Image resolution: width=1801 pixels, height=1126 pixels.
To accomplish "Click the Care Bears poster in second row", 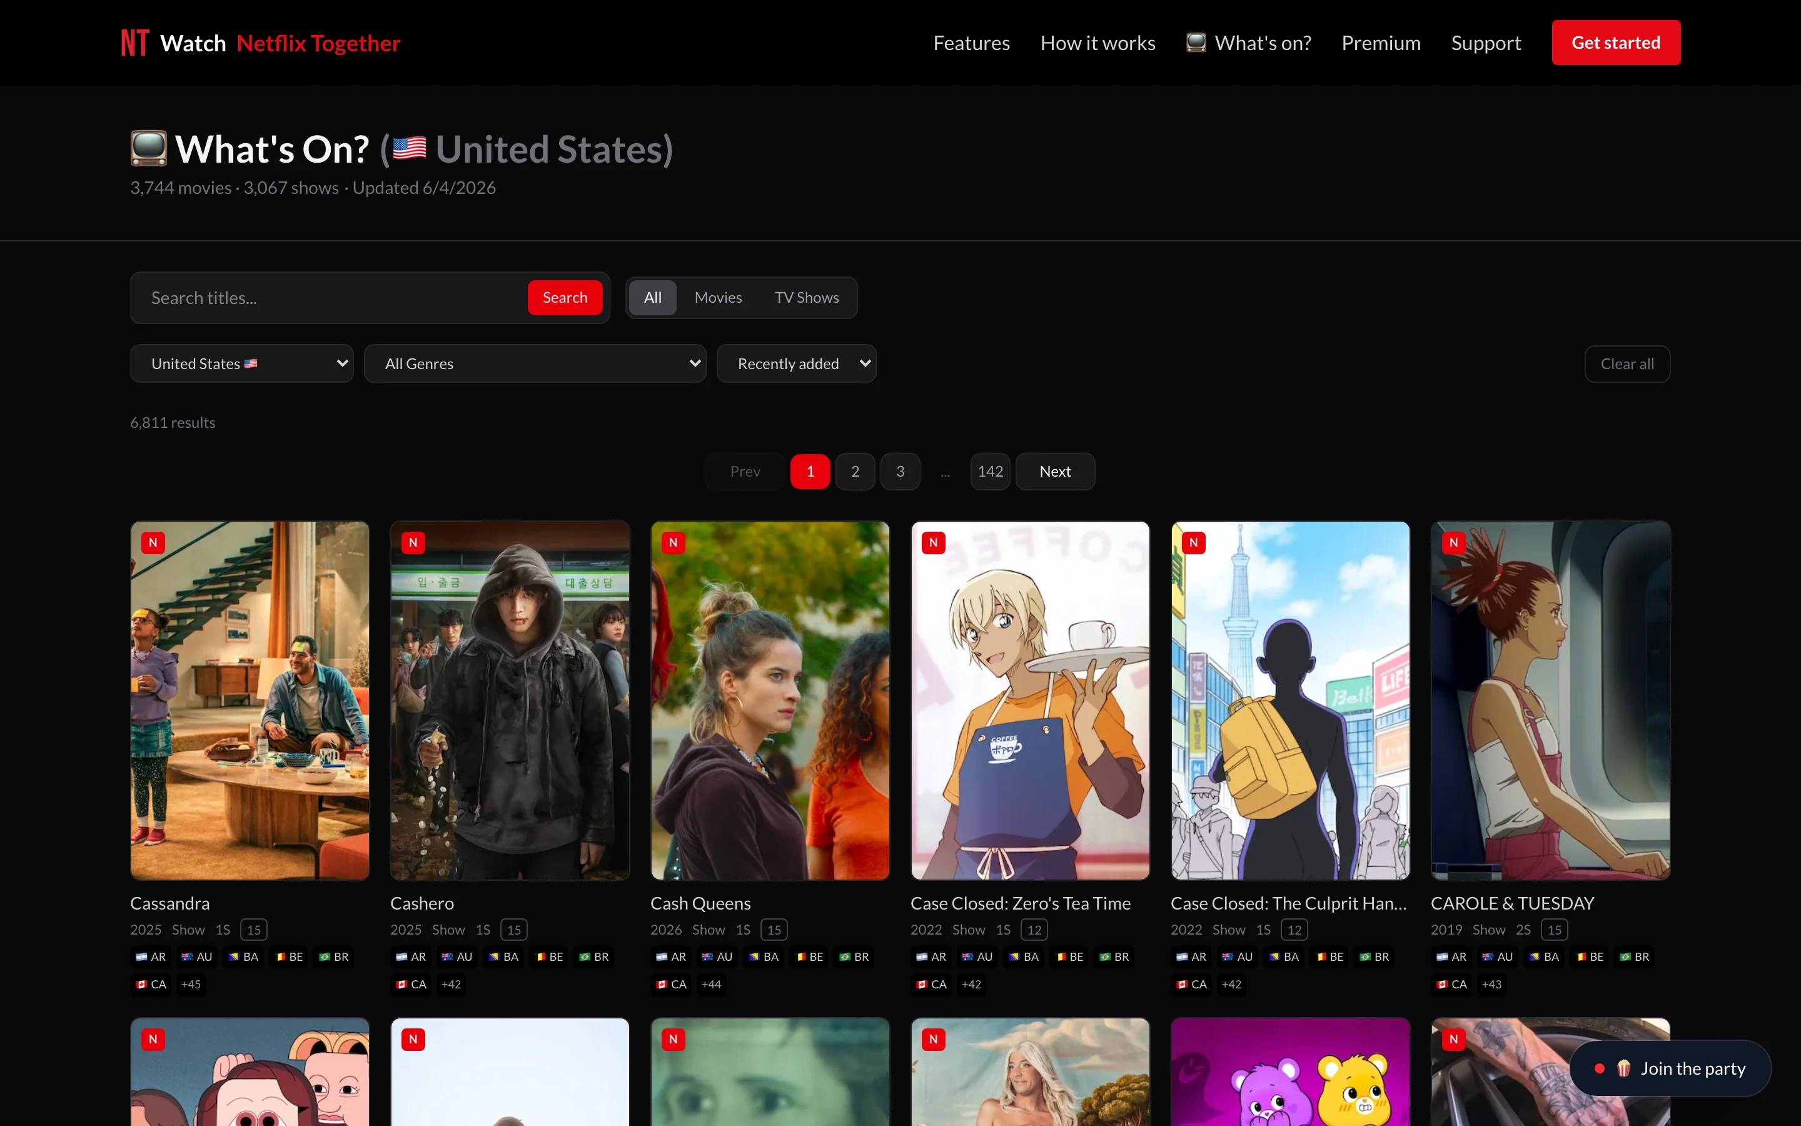I will (1291, 1072).
